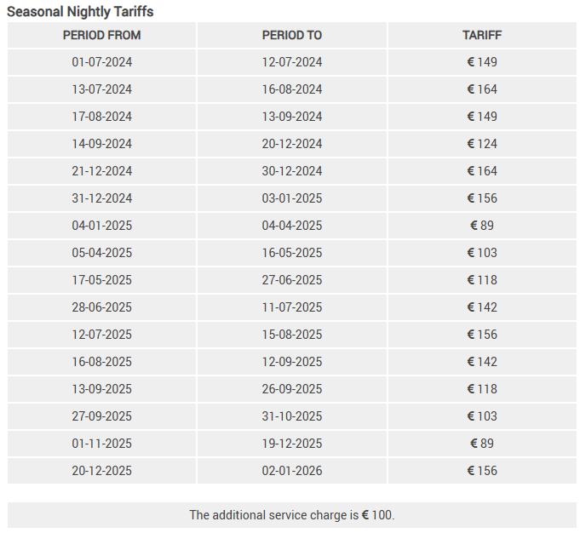Click the tariff for the 27-09-2025 row
Image resolution: width=580 pixels, height=533 pixels.
coord(482,416)
